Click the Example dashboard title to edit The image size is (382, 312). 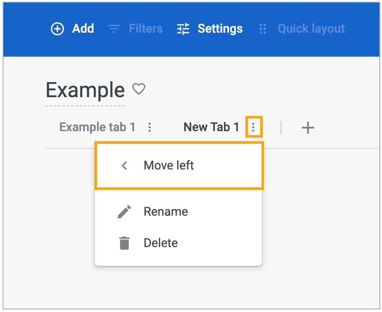point(85,90)
